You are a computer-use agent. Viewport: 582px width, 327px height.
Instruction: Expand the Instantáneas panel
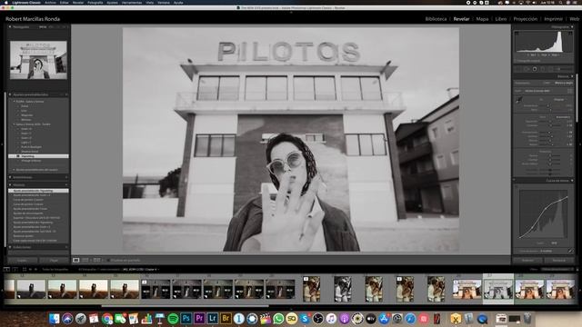pyautogui.click(x=10, y=177)
